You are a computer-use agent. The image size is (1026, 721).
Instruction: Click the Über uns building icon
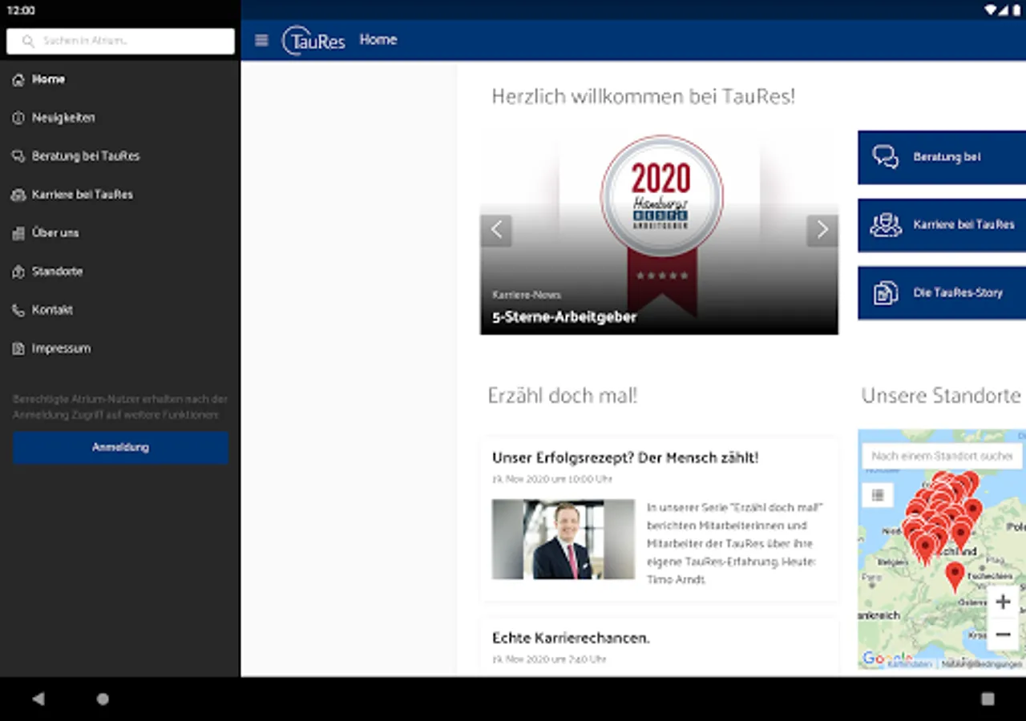[x=18, y=233]
